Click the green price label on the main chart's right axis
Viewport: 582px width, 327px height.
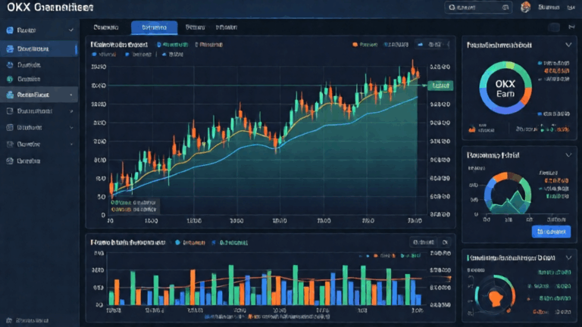(x=440, y=86)
